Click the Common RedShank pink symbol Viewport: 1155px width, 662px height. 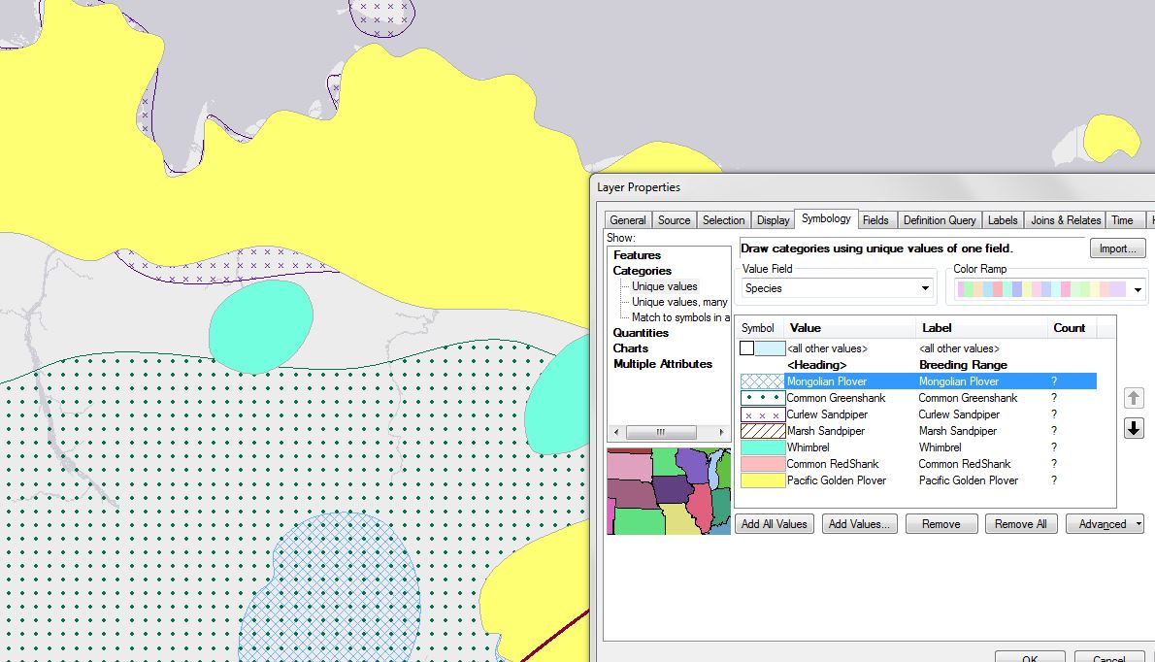pyautogui.click(x=762, y=464)
